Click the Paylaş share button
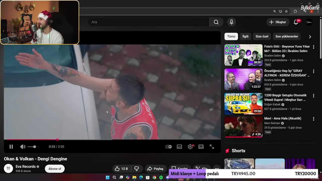This screenshot has height=181, width=322. point(155,169)
